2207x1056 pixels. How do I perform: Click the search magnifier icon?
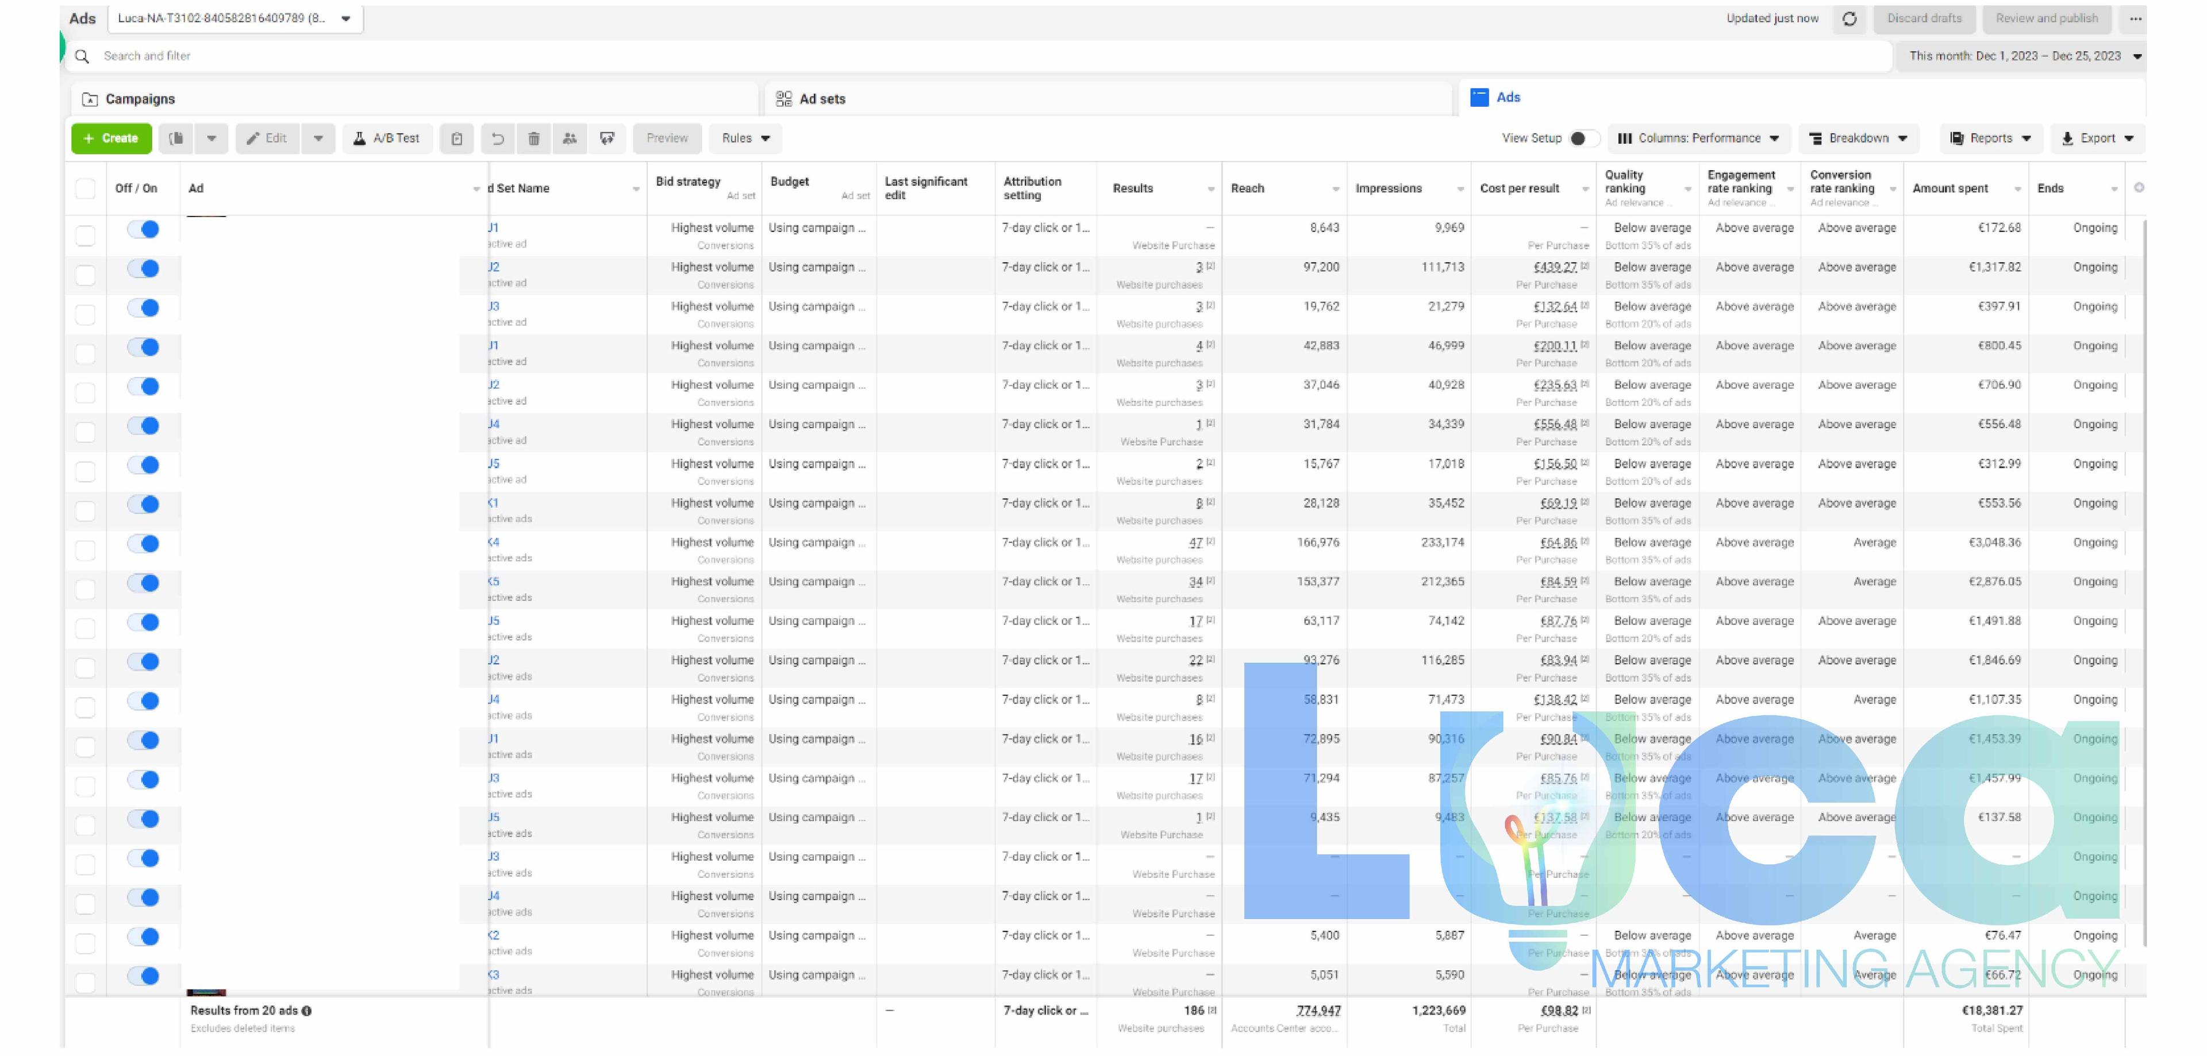tap(82, 56)
